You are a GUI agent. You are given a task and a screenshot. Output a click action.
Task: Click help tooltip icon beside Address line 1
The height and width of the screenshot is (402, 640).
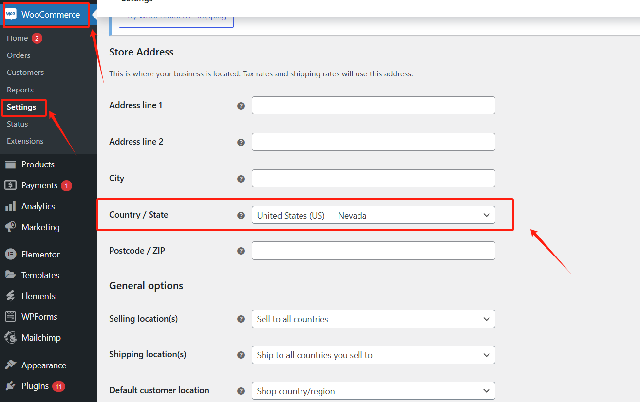[241, 106]
